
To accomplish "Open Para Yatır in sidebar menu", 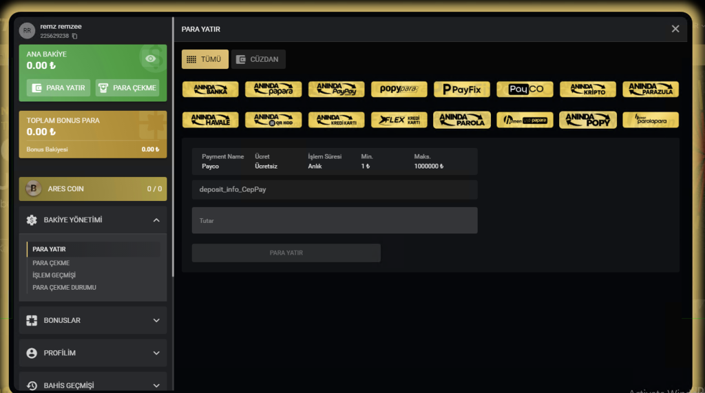I will [94, 249].
